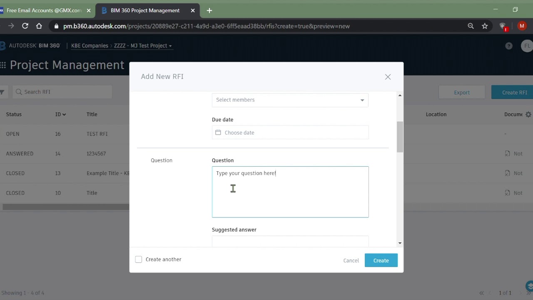Click dialog scrollbar down arrow
The image size is (533, 300).
400,243
